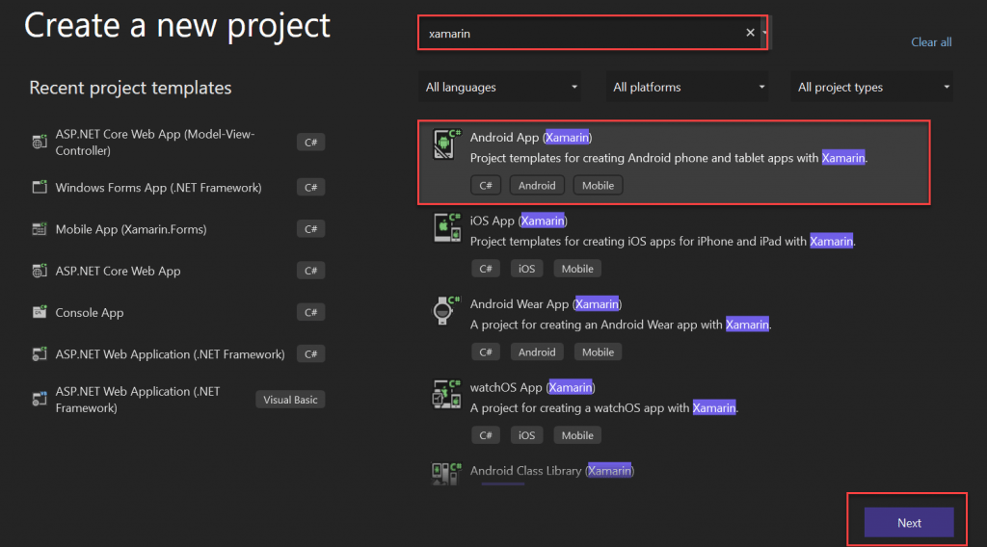This screenshot has width=987, height=547.
Task: Click iOS tag under iOS App (Xamarin)
Action: pos(526,269)
